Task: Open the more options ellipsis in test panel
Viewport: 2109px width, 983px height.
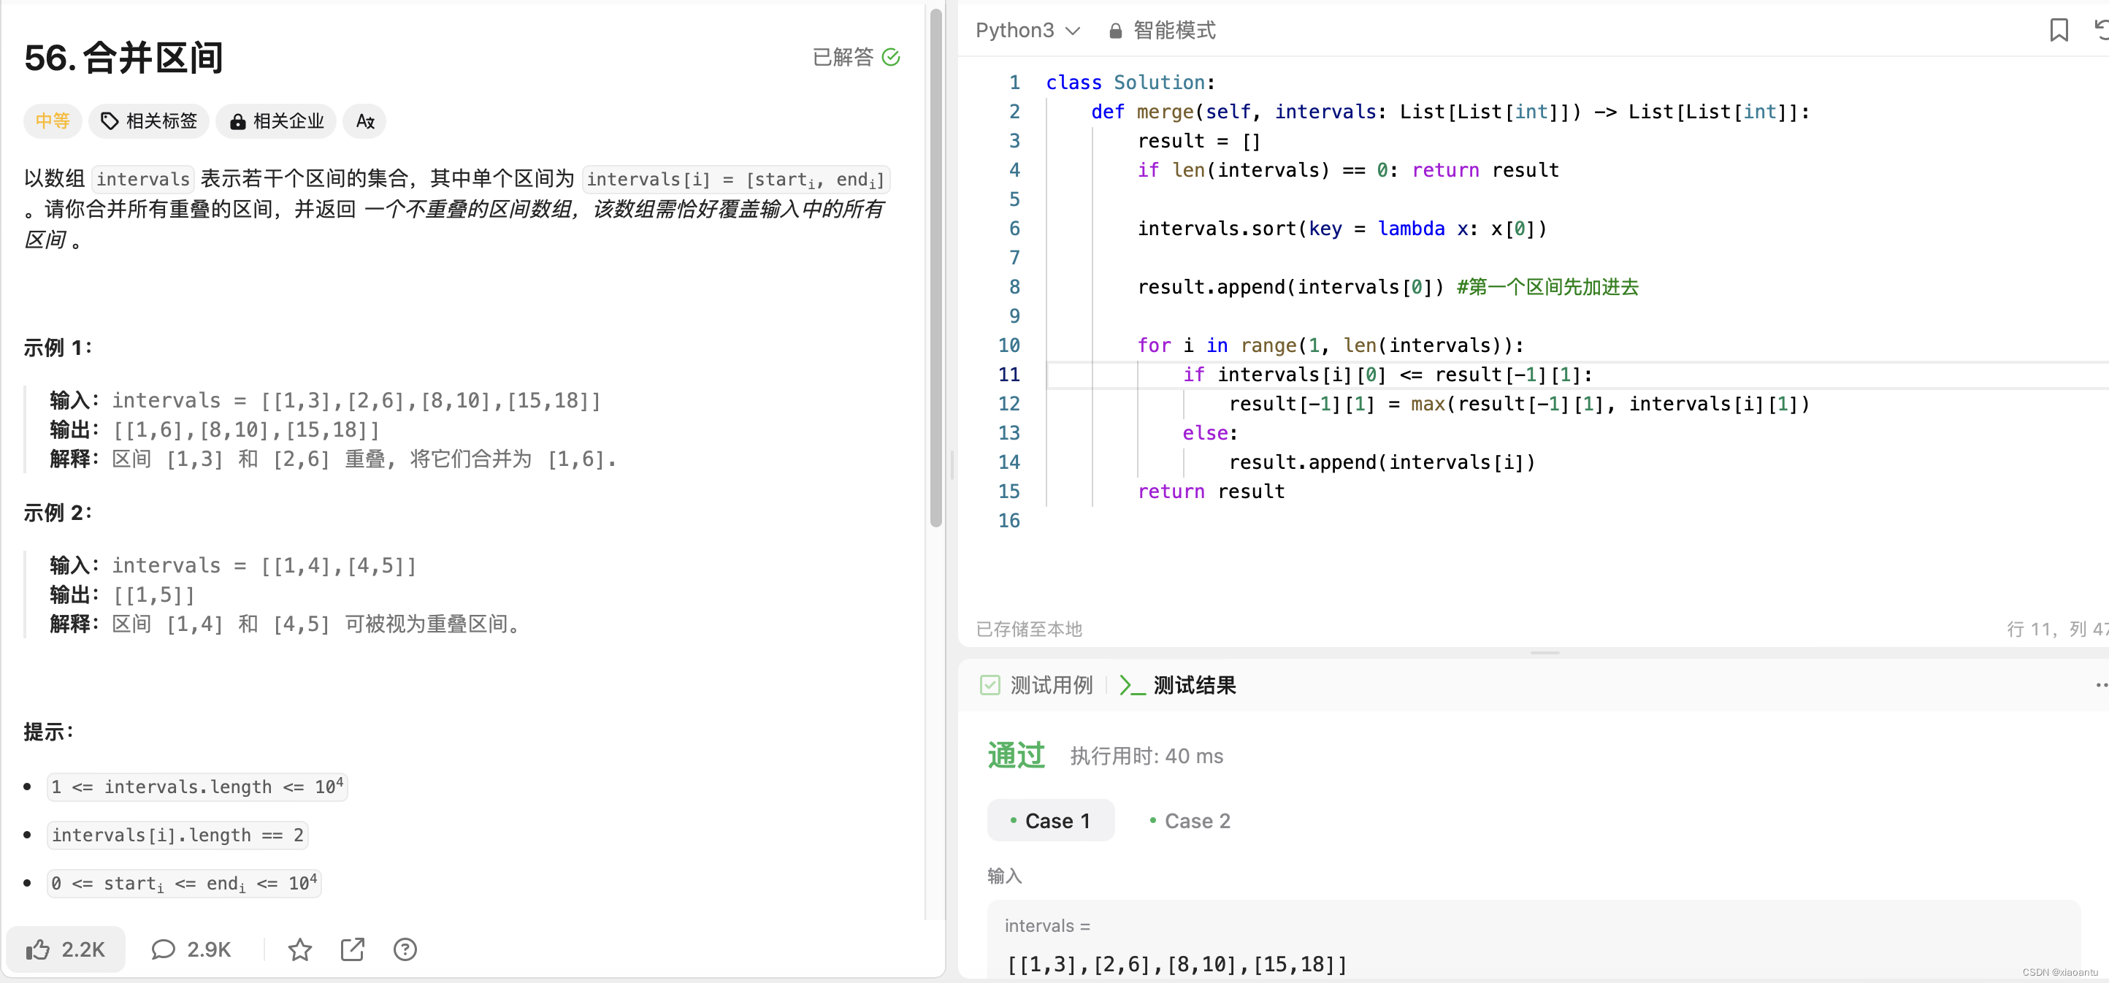Action: (x=2101, y=685)
